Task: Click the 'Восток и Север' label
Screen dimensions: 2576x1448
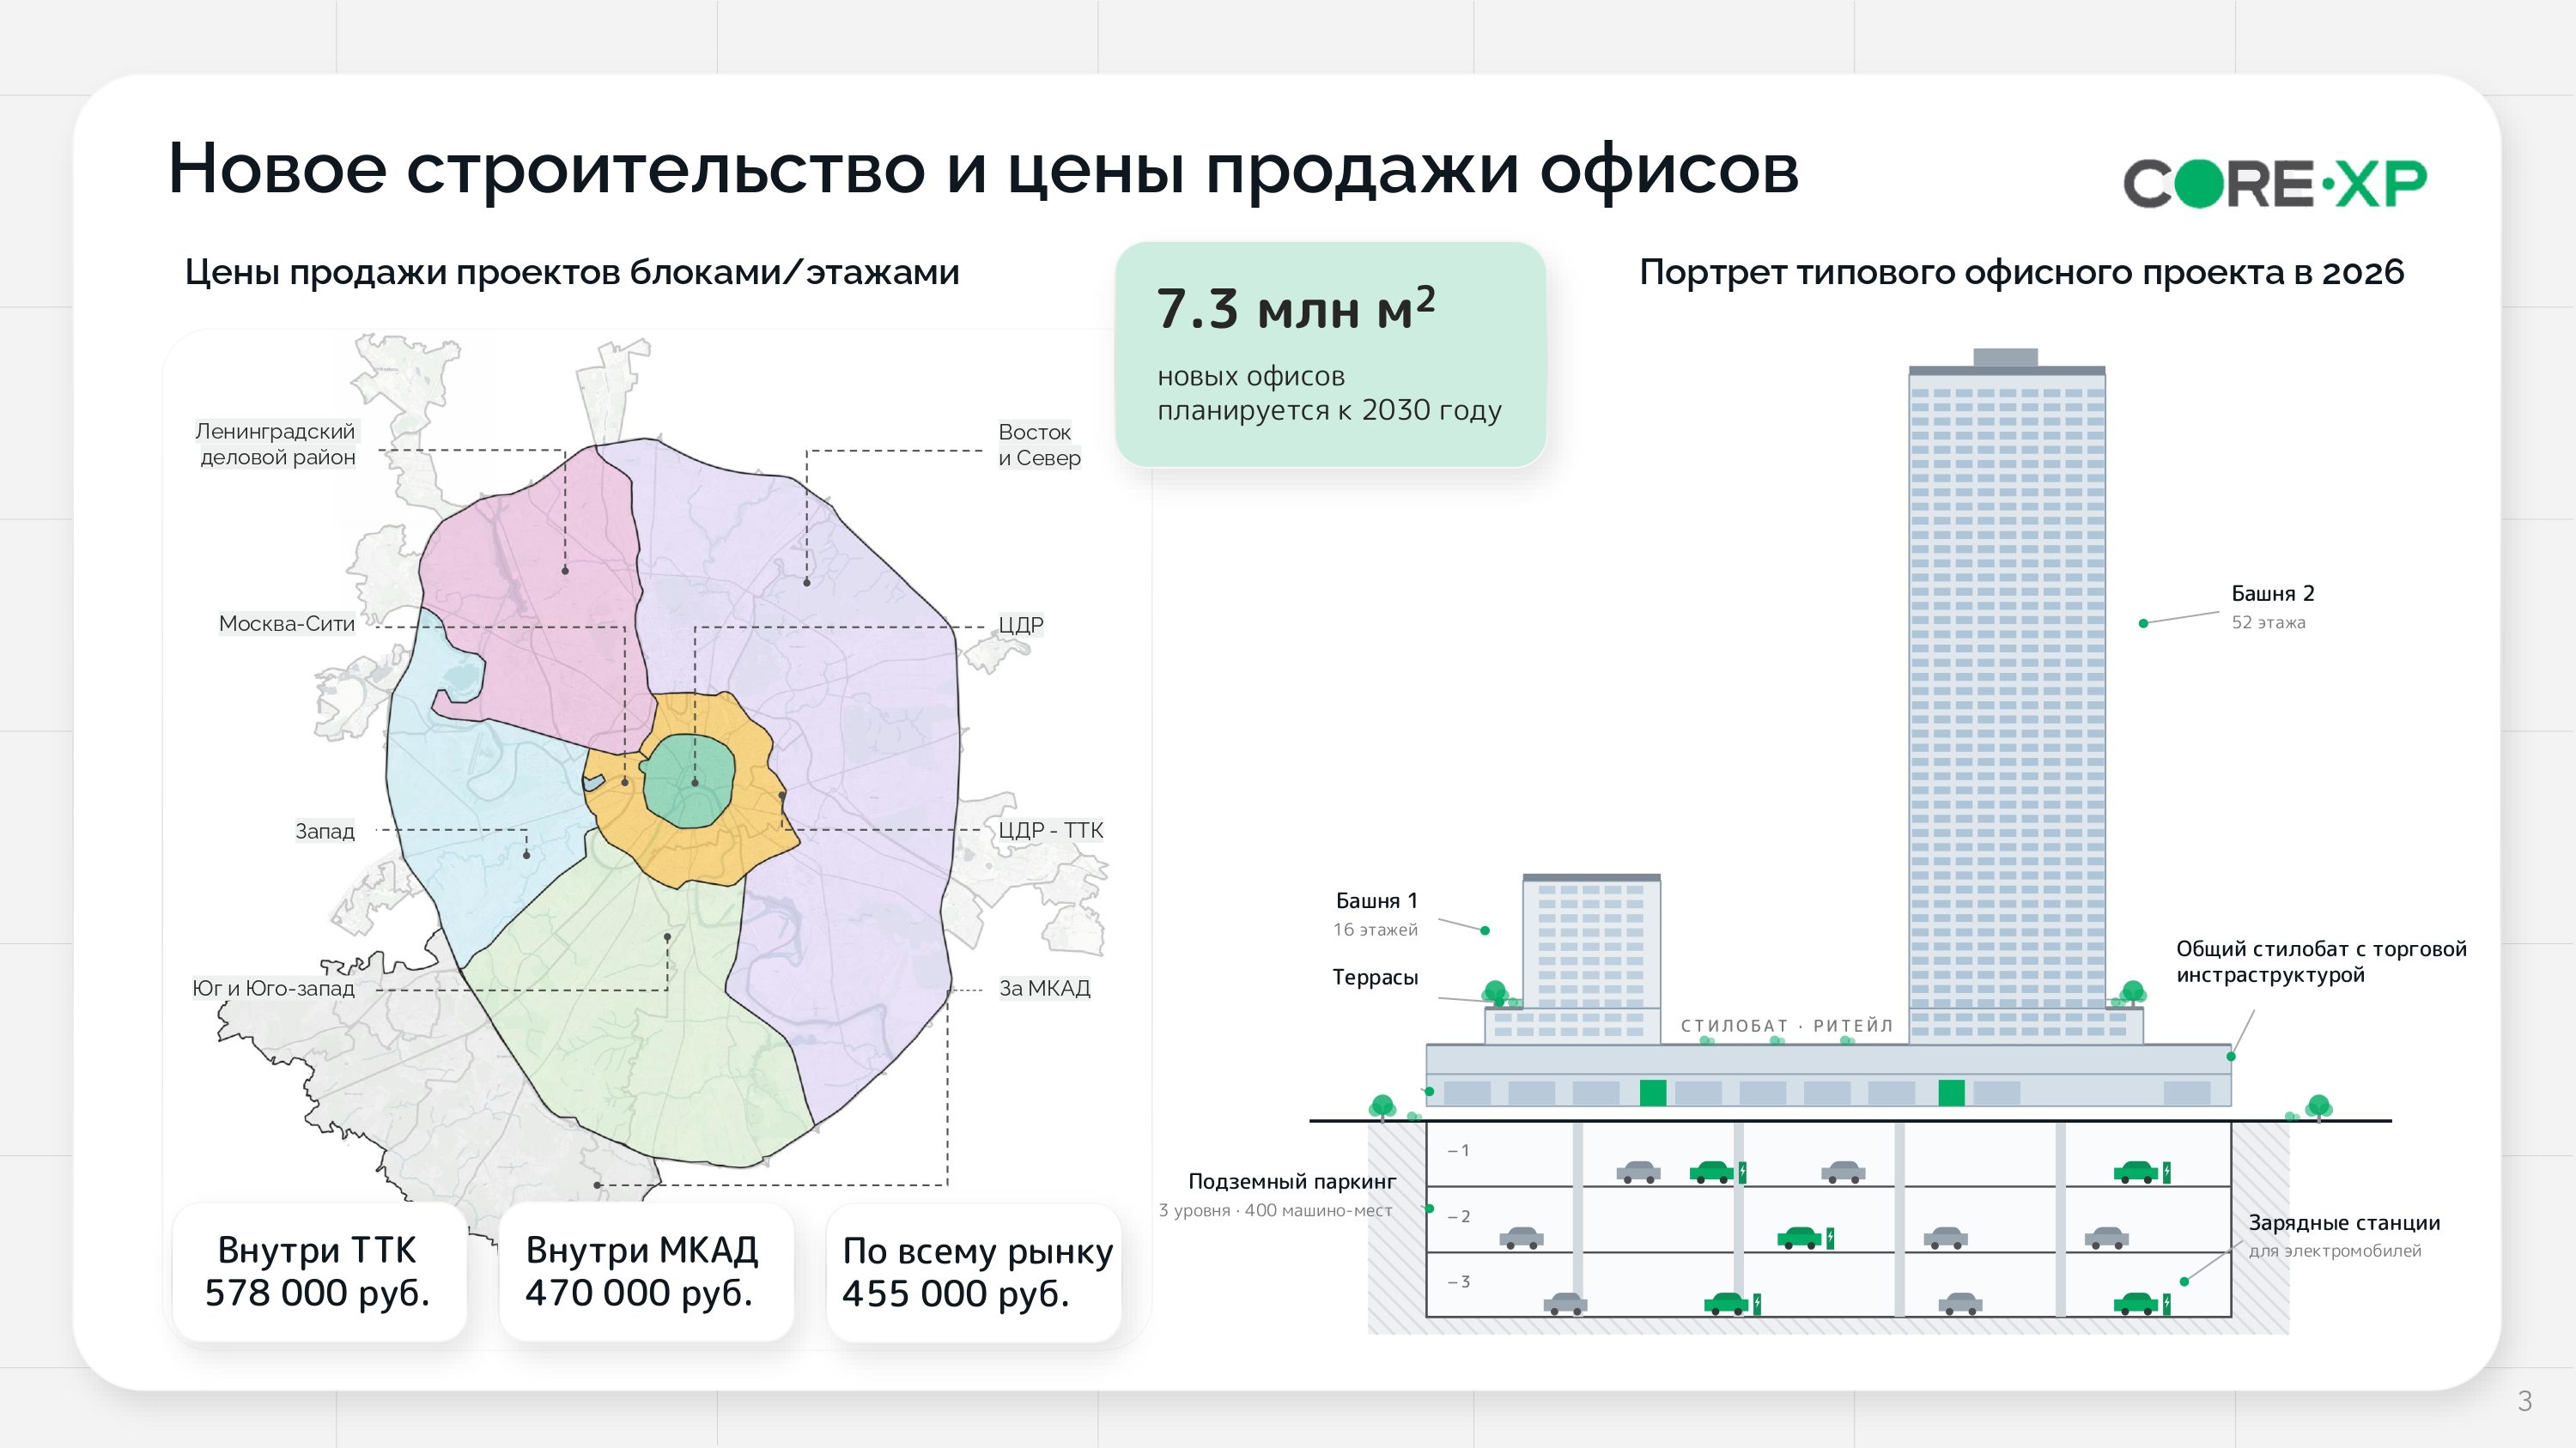Action: tap(1039, 445)
